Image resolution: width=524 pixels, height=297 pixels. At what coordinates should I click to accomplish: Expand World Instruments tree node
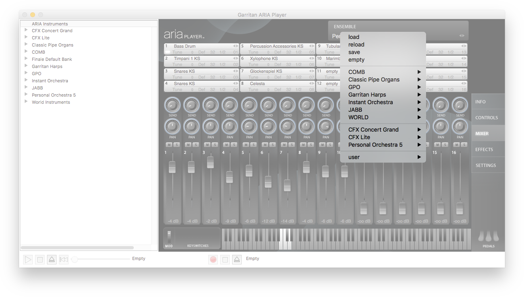point(26,102)
